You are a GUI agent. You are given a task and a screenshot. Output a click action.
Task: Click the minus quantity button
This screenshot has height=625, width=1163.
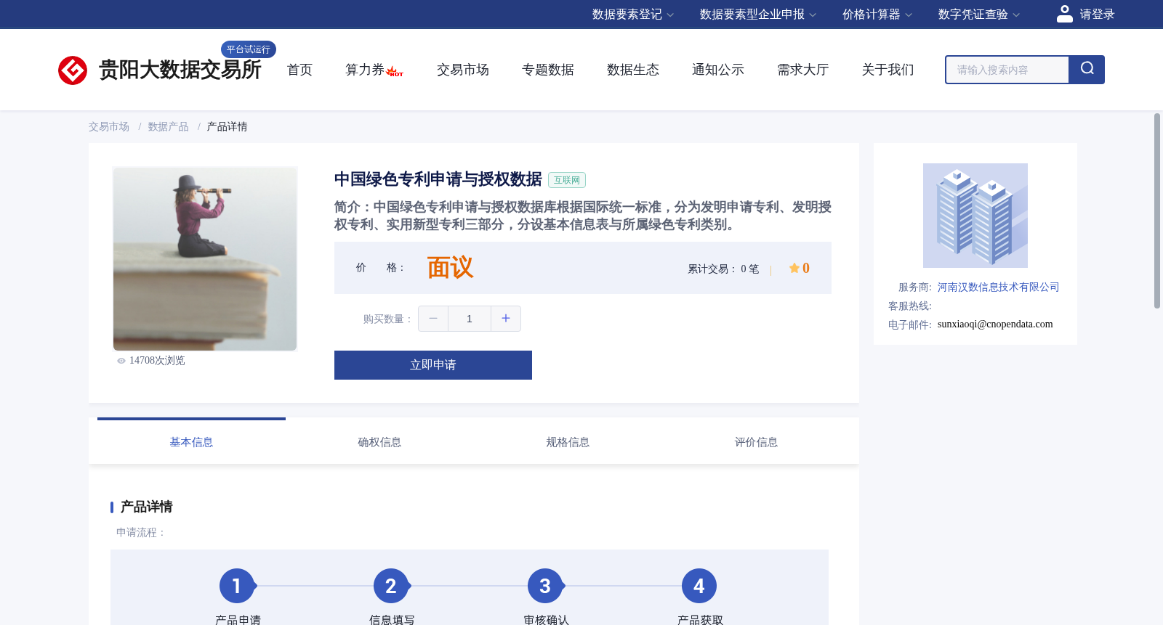(433, 319)
